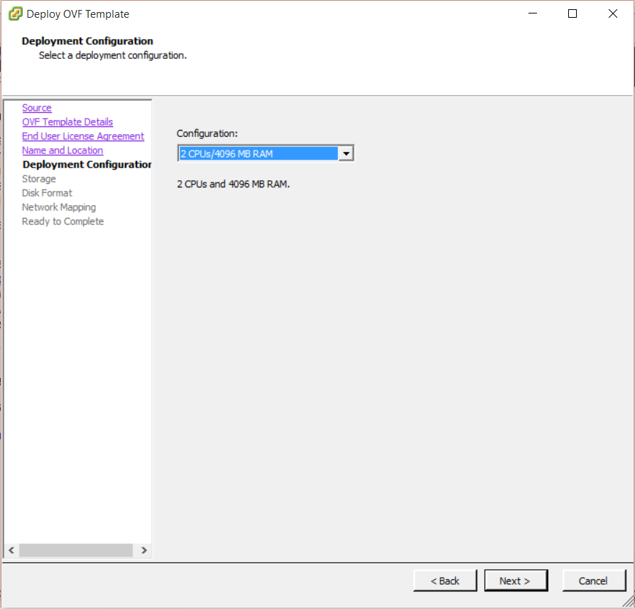This screenshot has width=635, height=609.
Task: Click the resize grip at window corner
Action: [629, 602]
